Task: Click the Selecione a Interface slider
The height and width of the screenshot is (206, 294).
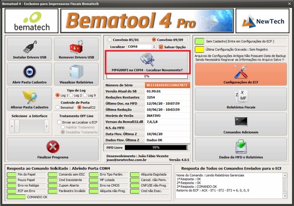Action: (x=29, y=126)
